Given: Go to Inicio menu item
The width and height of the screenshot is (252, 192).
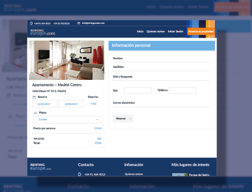Looking at the screenshot, I should click(140, 31).
